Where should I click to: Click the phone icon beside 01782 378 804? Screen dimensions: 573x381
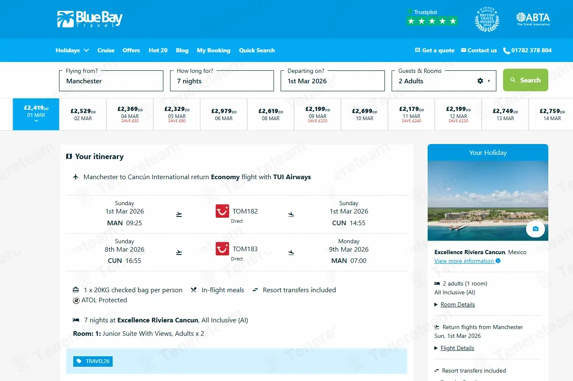pos(506,50)
